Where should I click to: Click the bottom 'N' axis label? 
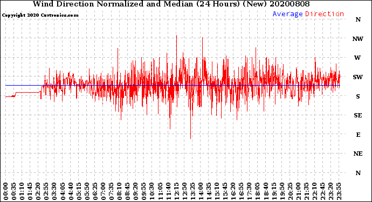[358, 173]
